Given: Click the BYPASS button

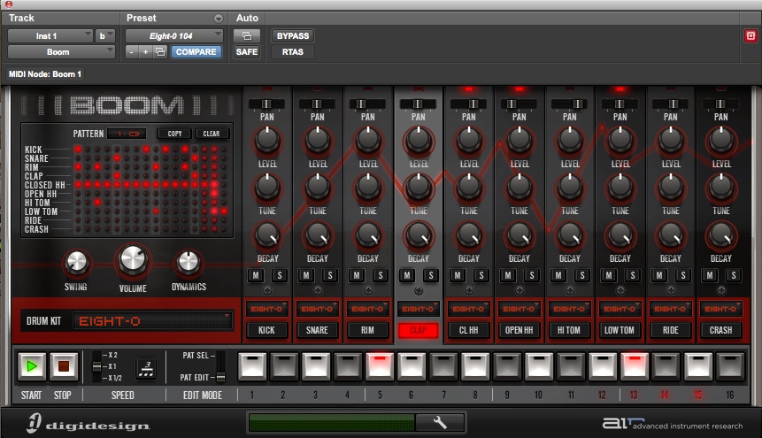Looking at the screenshot, I should (x=293, y=36).
